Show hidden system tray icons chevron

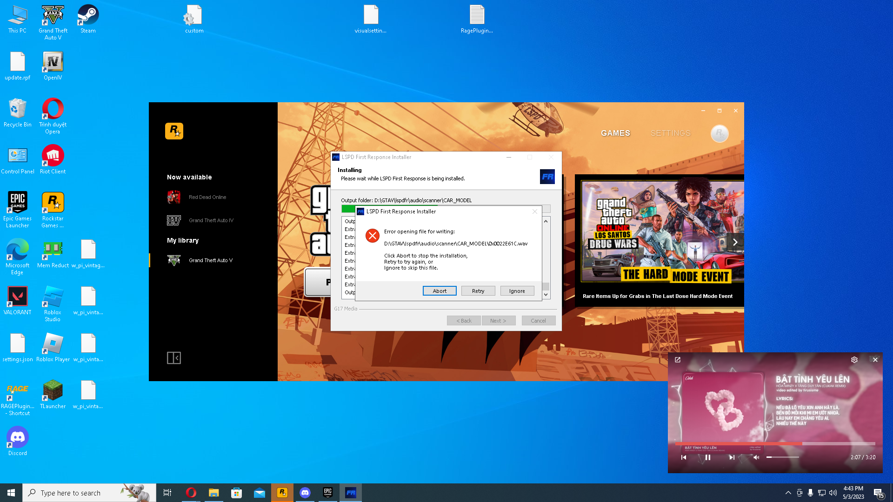click(x=788, y=493)
